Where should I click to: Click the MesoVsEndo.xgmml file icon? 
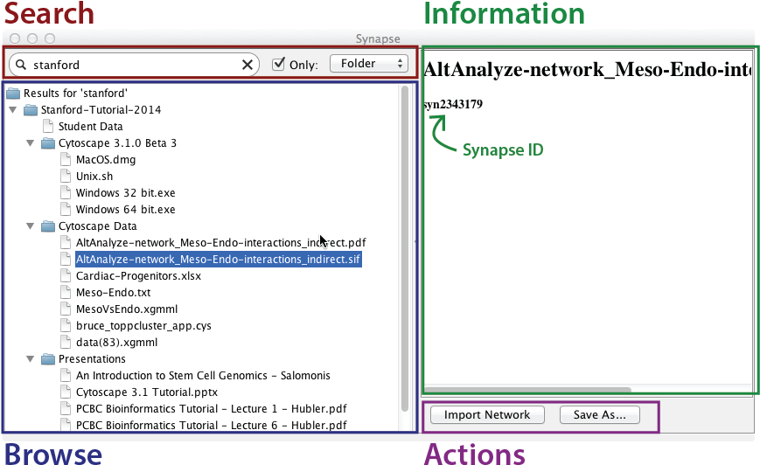[x=66, y=309]
